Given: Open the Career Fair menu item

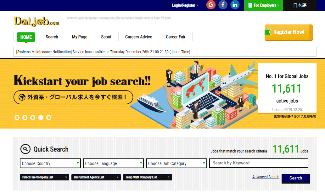Looking at the screenshot, I should pyautogui.click(x=176, y=37).
